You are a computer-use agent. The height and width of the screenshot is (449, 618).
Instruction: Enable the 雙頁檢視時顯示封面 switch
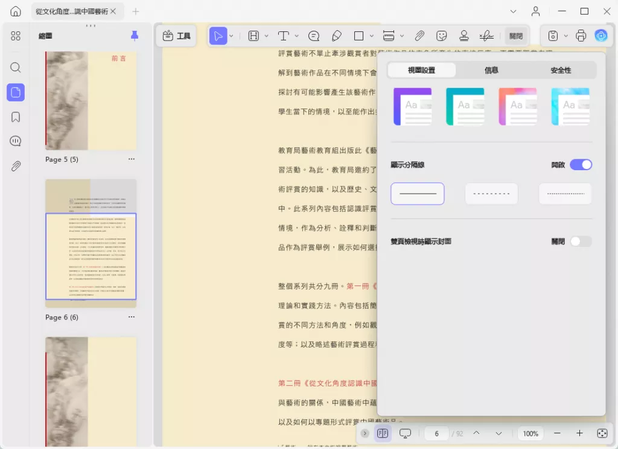click(581, 241)
